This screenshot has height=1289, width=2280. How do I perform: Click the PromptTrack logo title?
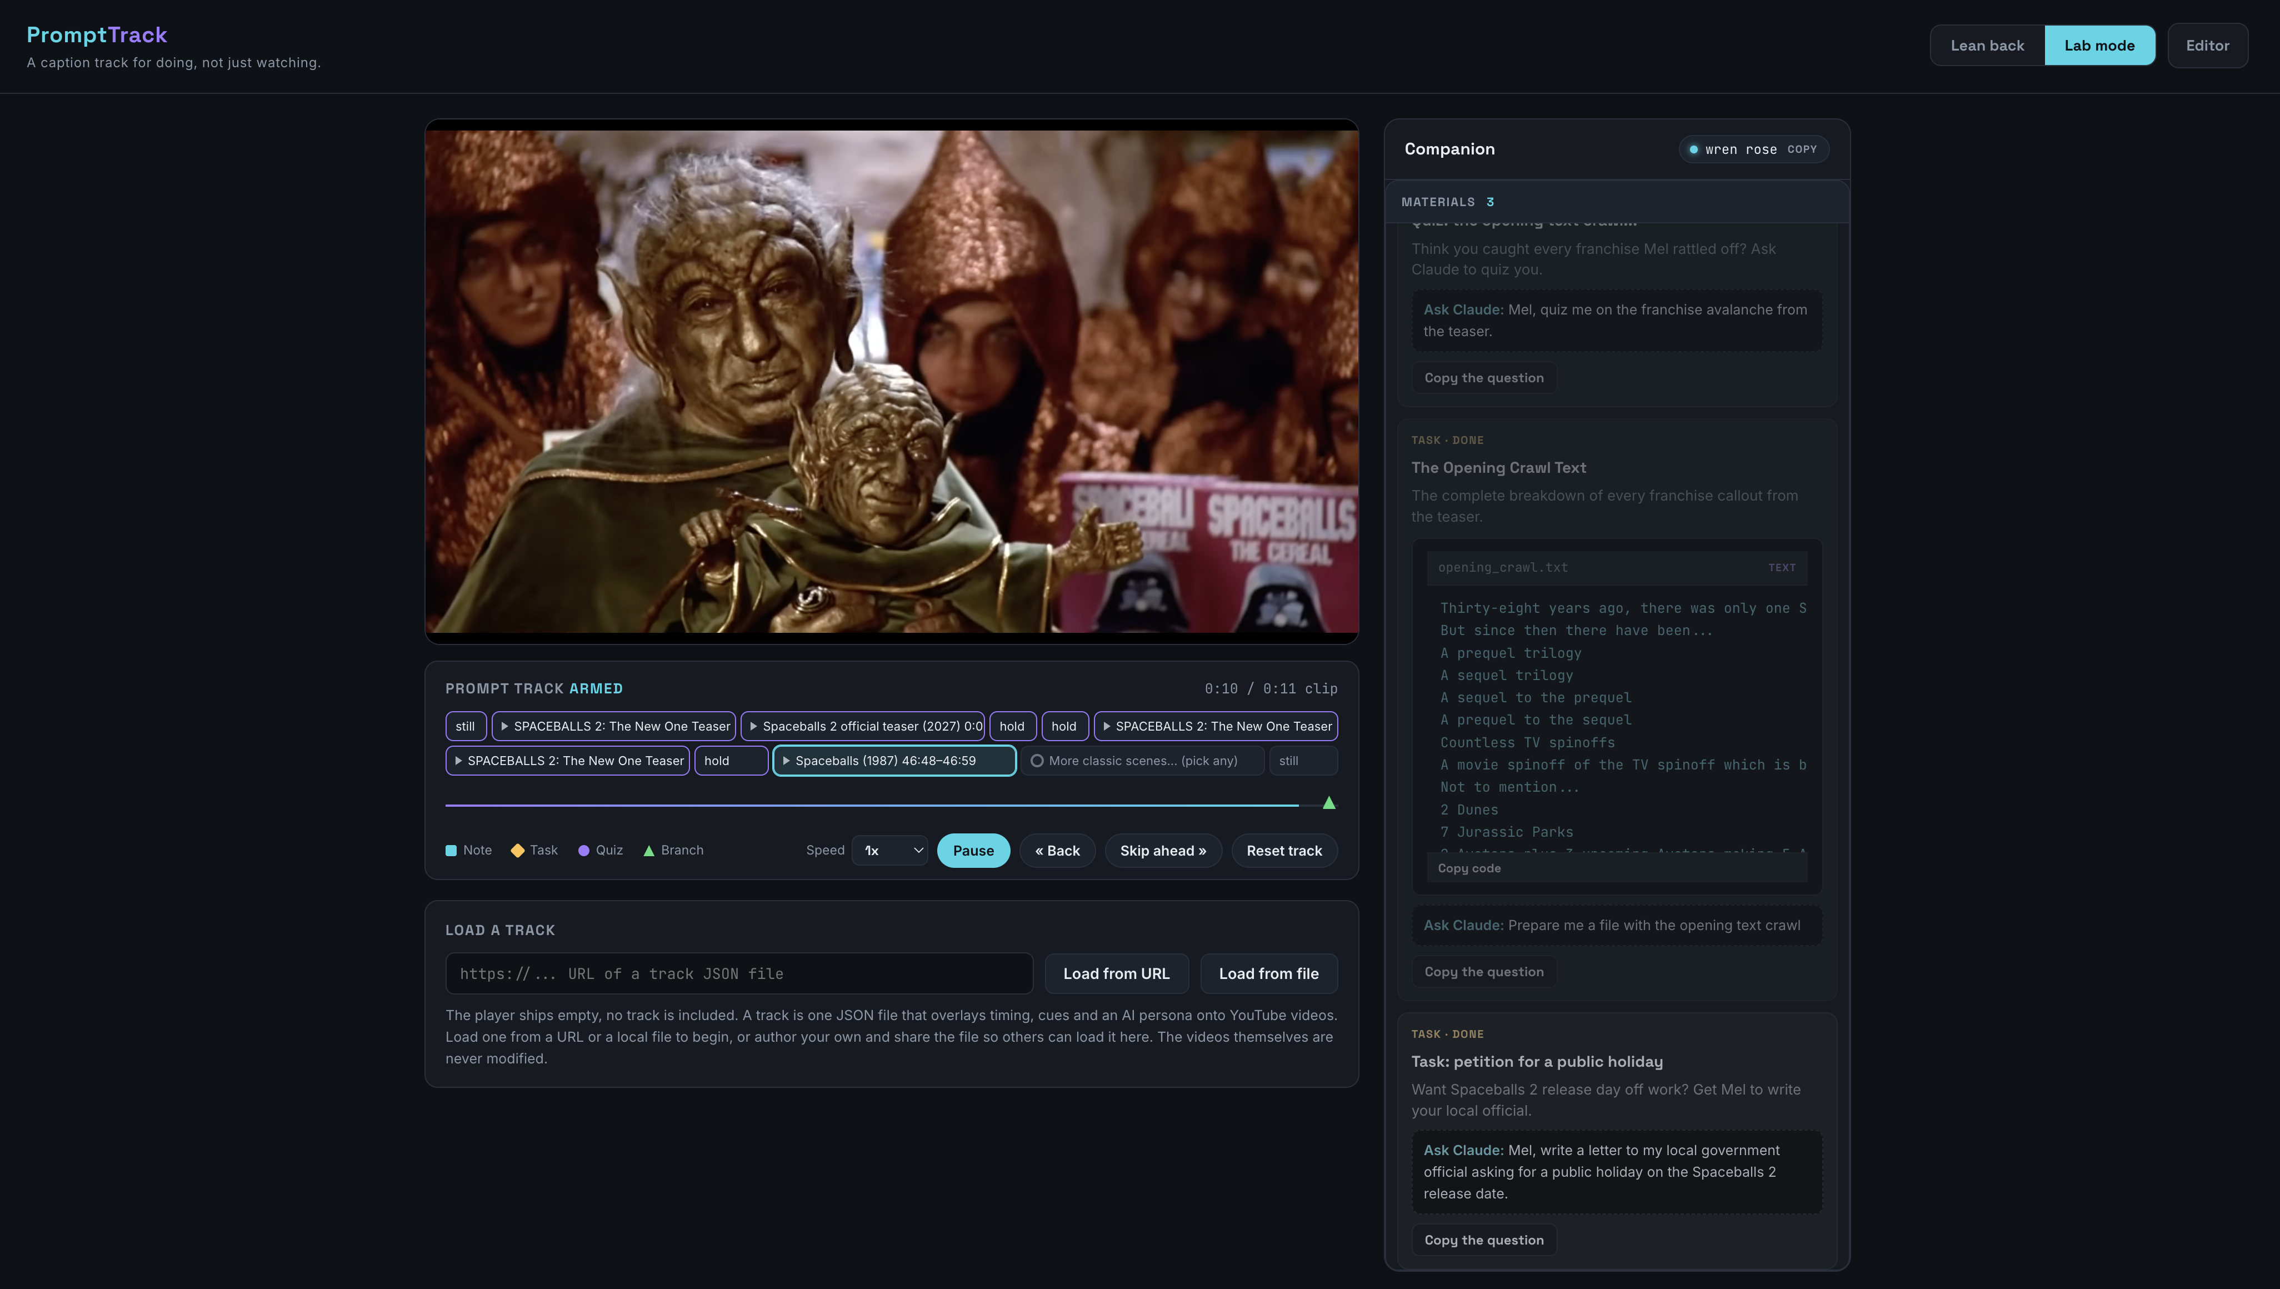[x=97, y=34]
